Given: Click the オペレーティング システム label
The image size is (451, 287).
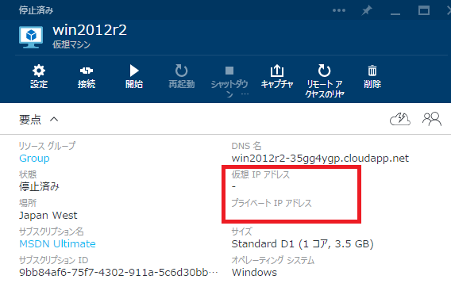Looking at the screenshot, I should (273, 260).
